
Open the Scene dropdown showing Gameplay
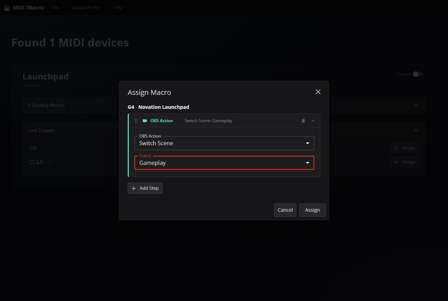click(224, 163)
